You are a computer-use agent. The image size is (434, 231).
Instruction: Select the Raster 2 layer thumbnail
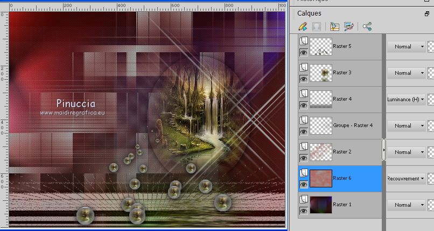[321, 152]
